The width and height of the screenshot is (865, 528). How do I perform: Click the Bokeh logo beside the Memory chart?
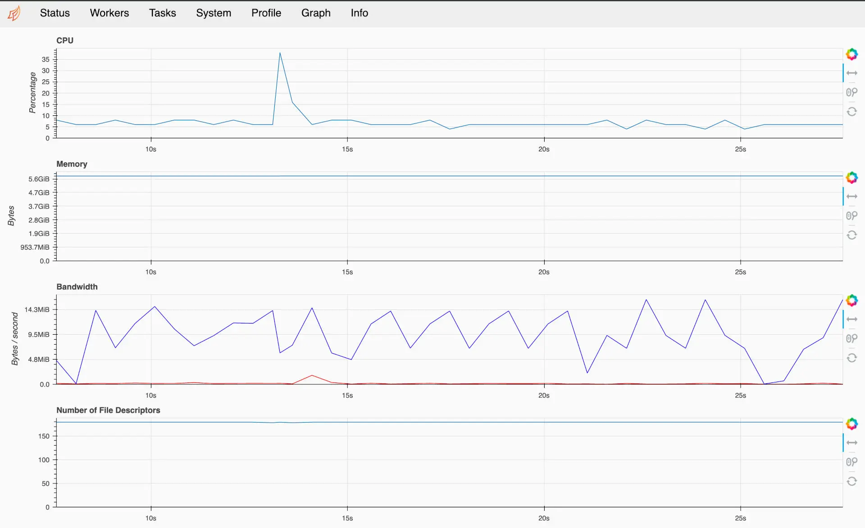coord(852,177)
